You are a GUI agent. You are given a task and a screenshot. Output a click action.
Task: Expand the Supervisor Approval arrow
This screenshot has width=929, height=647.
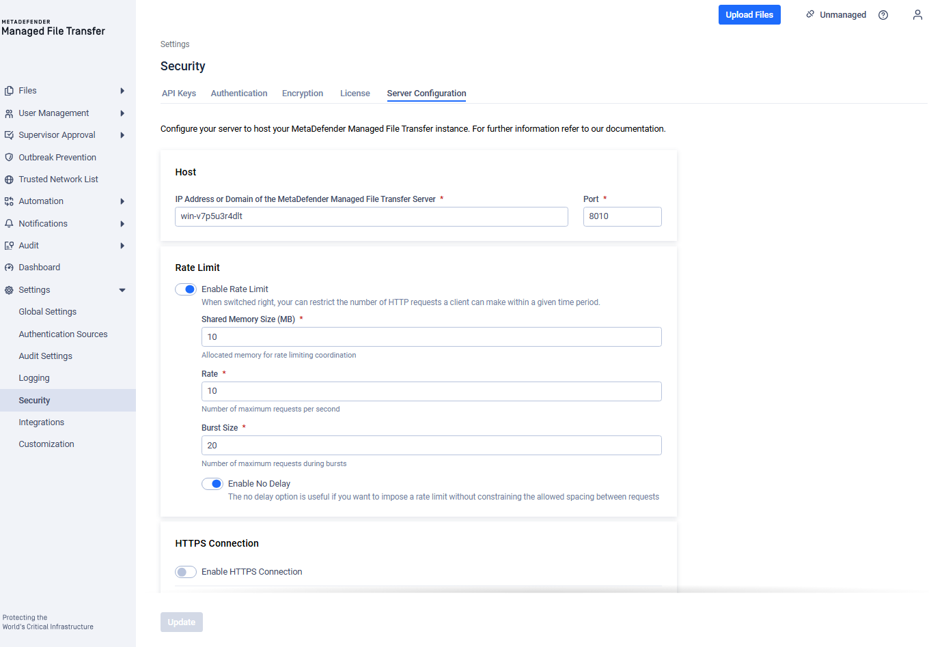(x=122, y=135)
